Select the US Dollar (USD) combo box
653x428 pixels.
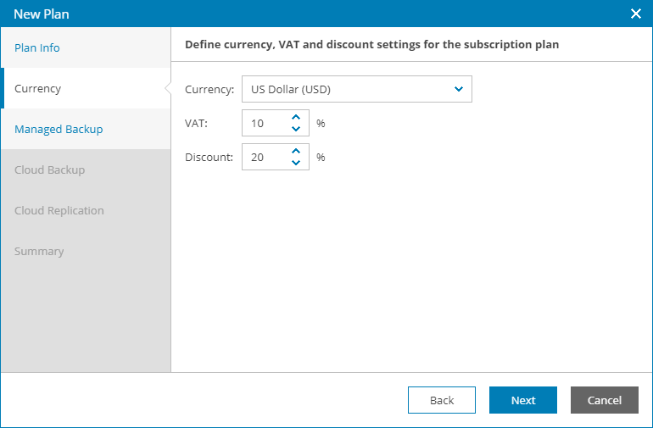348,89
